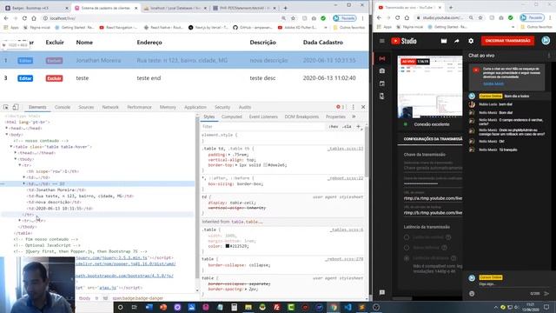Open the YouTube Studio settings gear
The width and height of the screenshot is (556, 313).
(x=471, y=41)
